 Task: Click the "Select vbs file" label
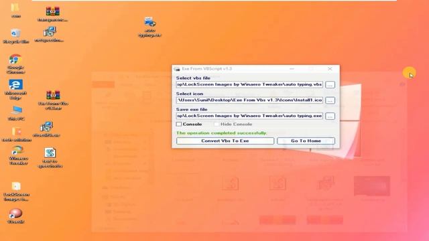coord(193,78)
